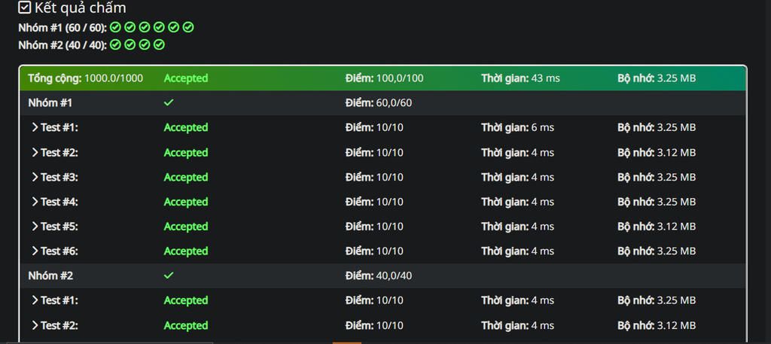
Task: Select the Nhóm #1 group header row
Action: pyautogui.click(x=382, y=103)
